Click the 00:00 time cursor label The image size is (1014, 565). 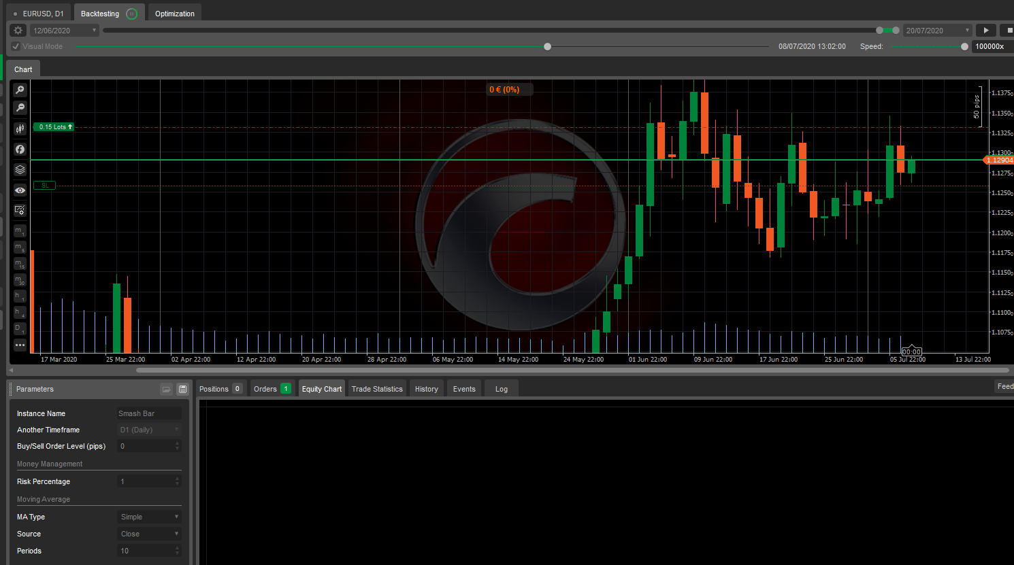pyautogui.click(x=911, y=352)
